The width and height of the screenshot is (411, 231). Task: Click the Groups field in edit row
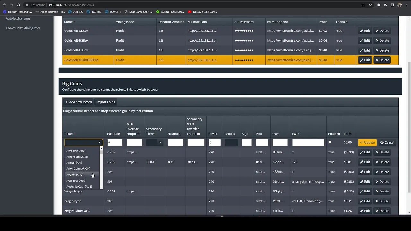[x=231, y=142]
